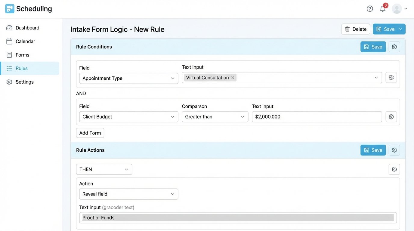Viewport: 414px width, 231px height.
Task: Click the Forms document icon
Action: pyautogui.click(x=9, y=54)
